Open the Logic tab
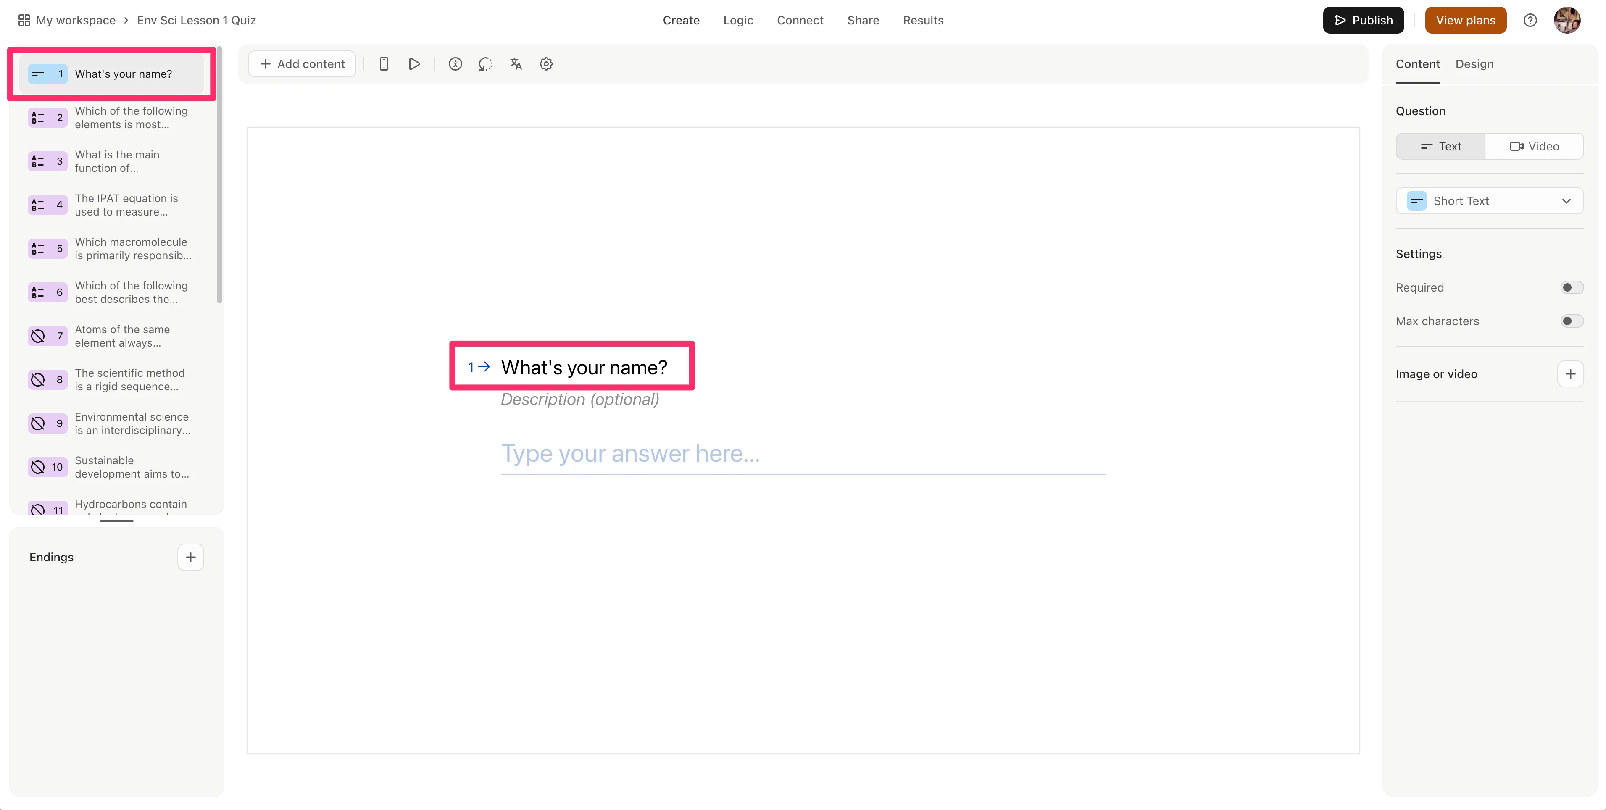Image resolution: width=1606 pixels, height=810 pixels. 737,20
